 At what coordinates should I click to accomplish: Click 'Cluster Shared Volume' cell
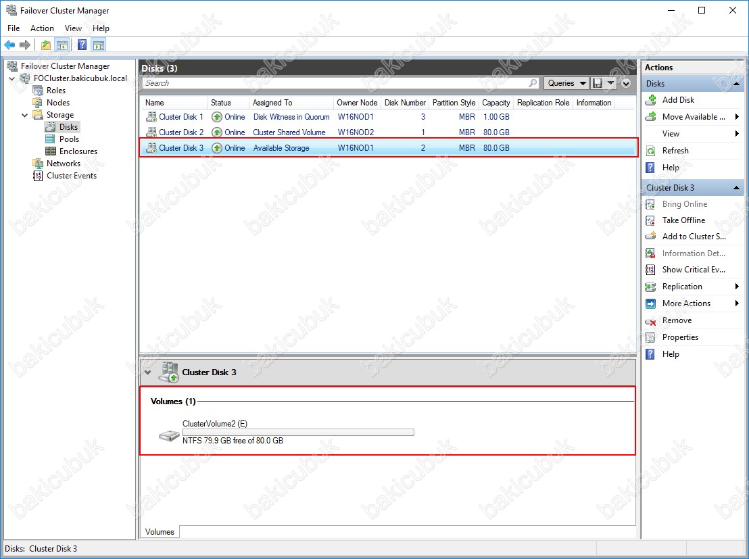289,132
